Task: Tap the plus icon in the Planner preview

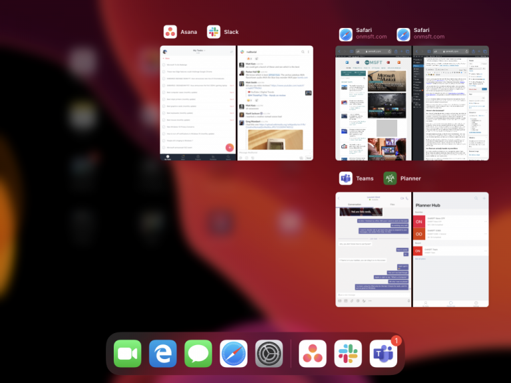Action: point(484,198)
